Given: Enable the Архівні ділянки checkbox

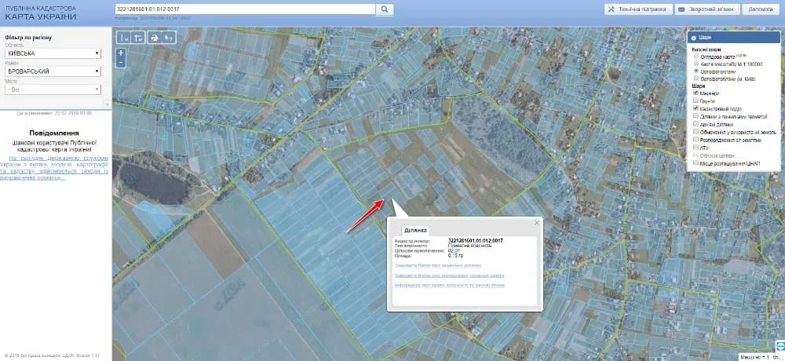Looking at the screenshot, I should pos(696,123).
